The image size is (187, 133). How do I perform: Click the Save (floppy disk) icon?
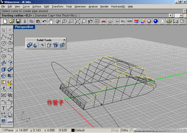tap(18, 21)
